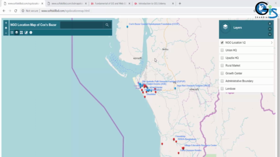Image resolution: width=280 pixels, height=157 pixels.
Task: Close the Layers panel
Action: tap(269, 24)
